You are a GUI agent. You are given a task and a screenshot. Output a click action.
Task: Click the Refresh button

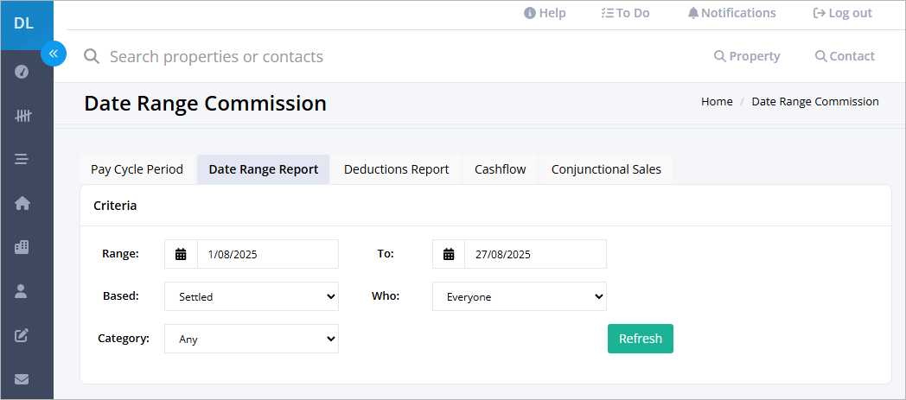(641, 339)
